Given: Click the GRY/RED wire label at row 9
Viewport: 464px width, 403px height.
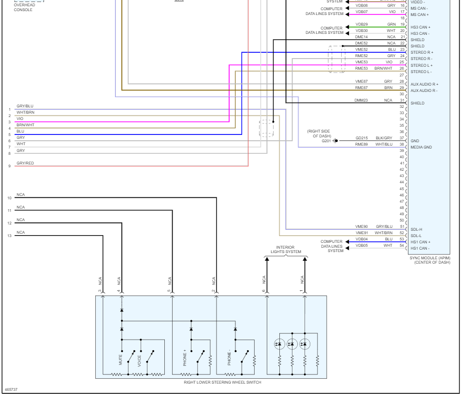Looking at the screenshot, I should click(25, 163).
